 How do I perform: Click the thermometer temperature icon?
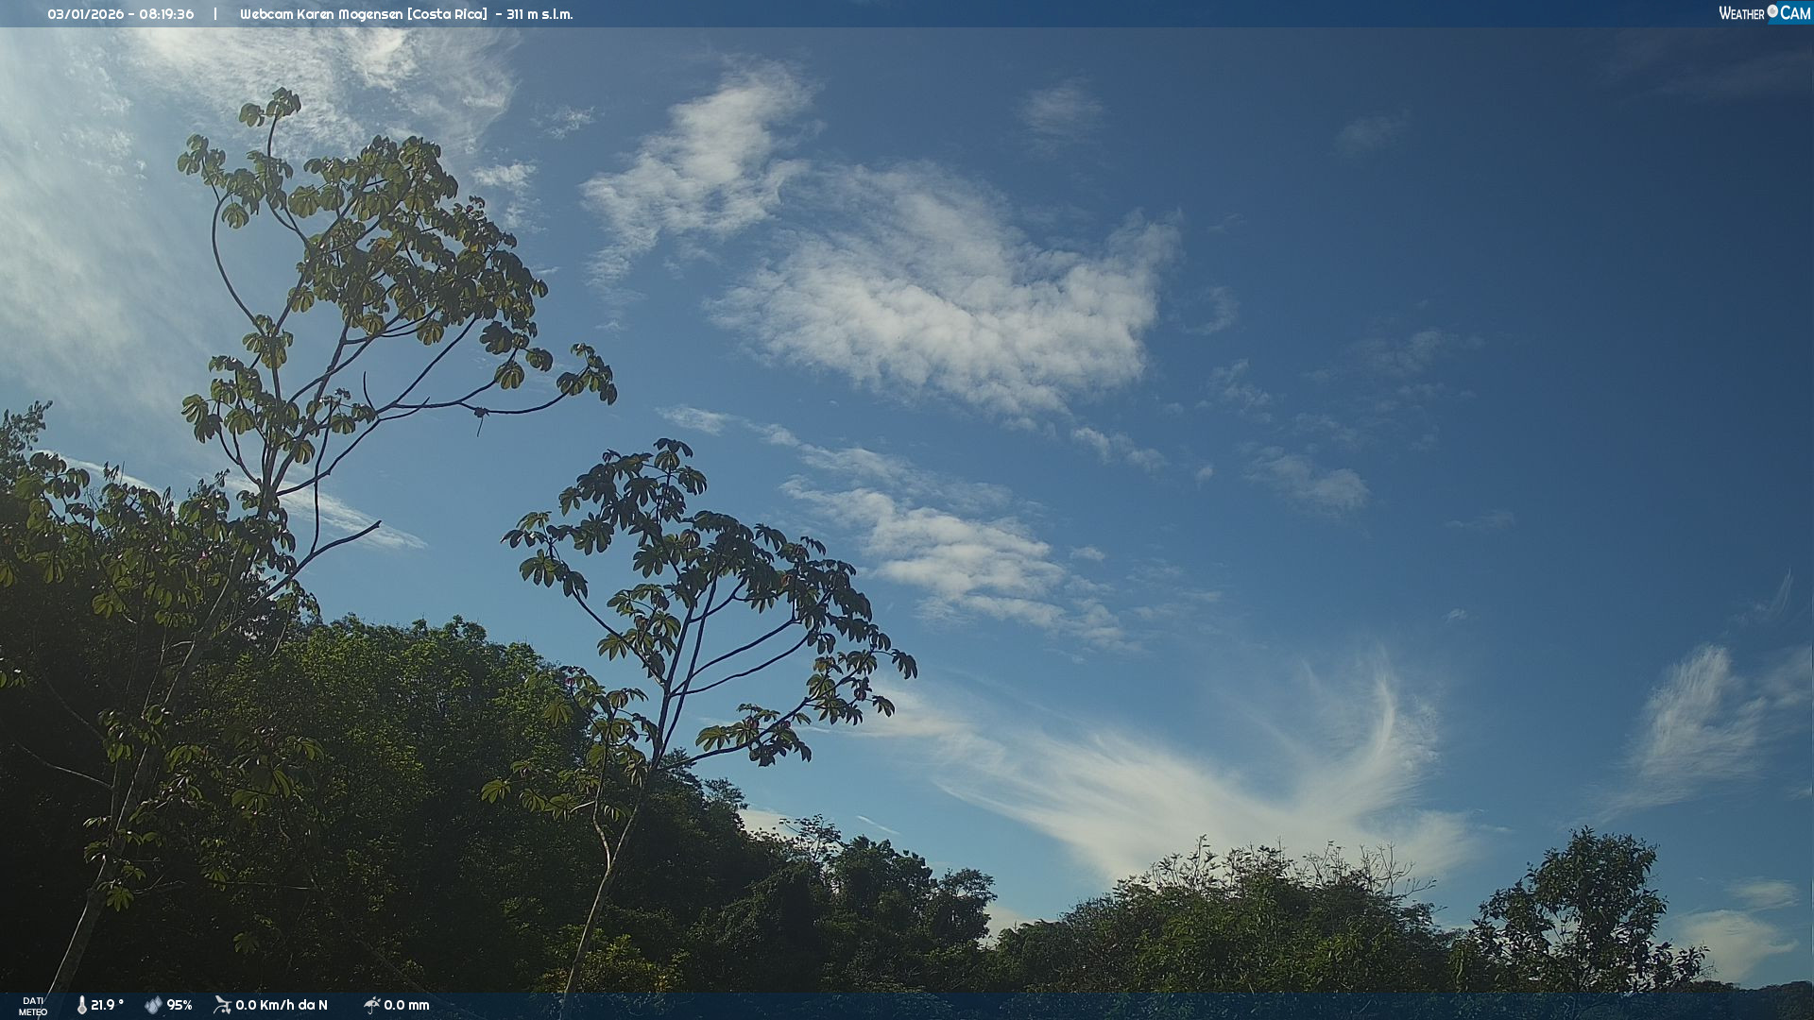[81, 1005]
